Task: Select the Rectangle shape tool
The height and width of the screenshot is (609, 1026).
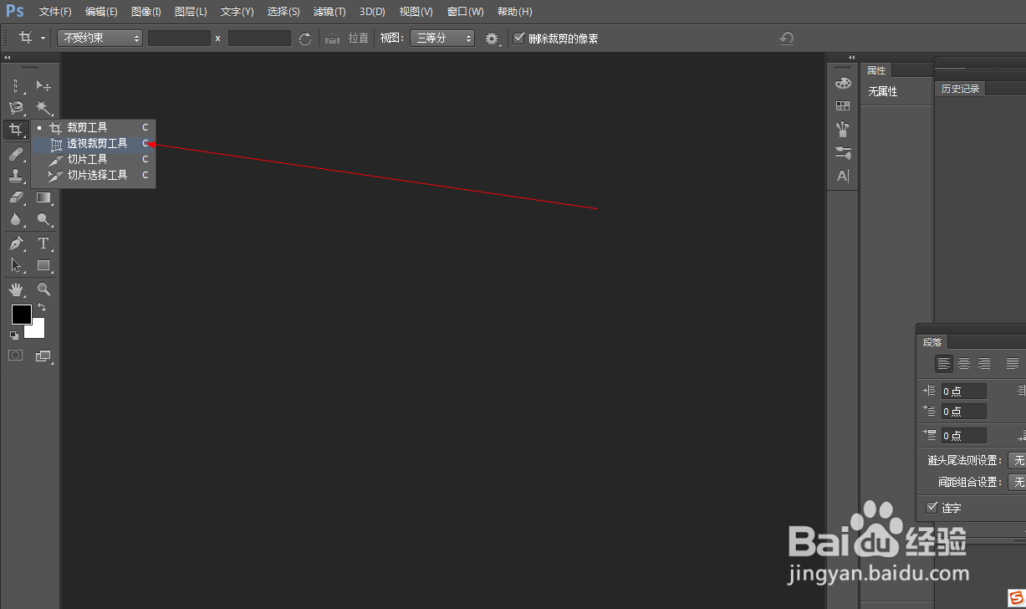Action: (43, 265)
